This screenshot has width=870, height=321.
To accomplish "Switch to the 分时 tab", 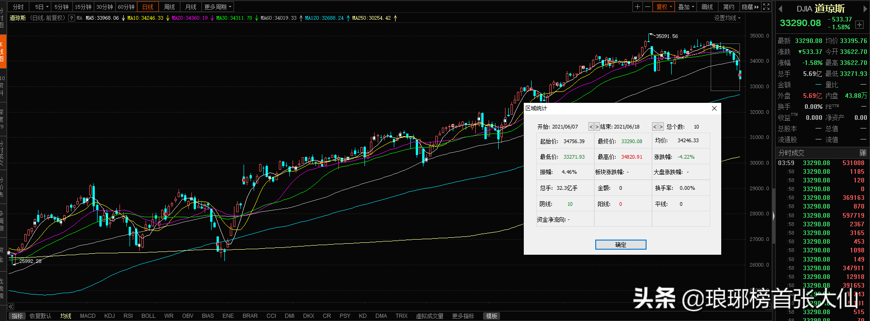I will point(18,7).
